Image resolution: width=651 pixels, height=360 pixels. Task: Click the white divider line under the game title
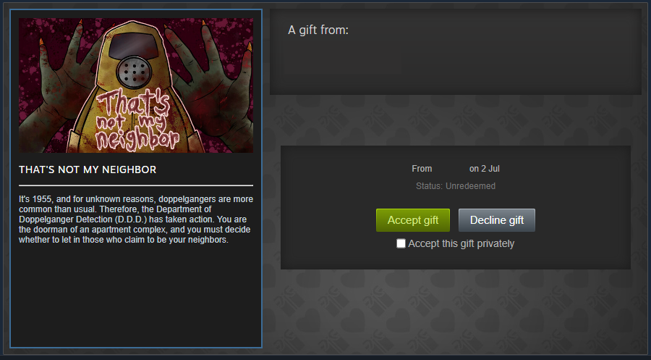[136, 185]
